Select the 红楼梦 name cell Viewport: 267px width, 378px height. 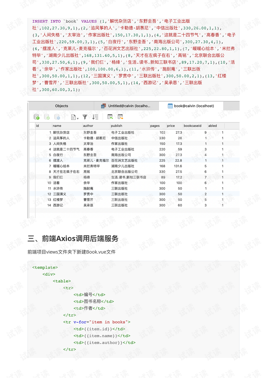(x=58, y=200)
